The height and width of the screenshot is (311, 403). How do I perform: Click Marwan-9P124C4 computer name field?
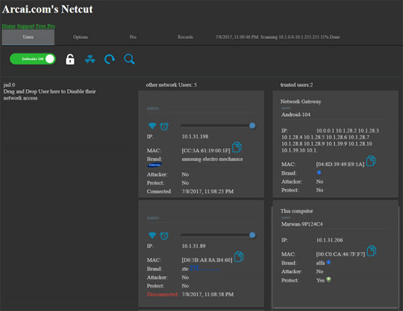click(335, 224)
